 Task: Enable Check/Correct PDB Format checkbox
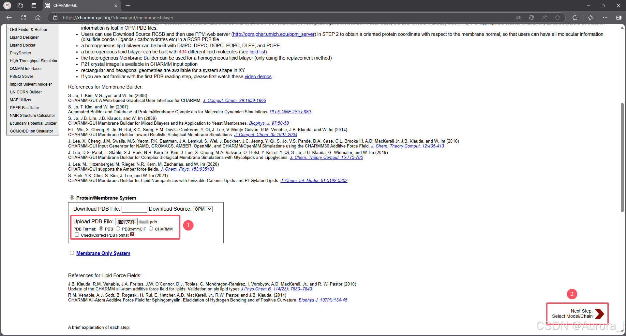coord(77,235)
